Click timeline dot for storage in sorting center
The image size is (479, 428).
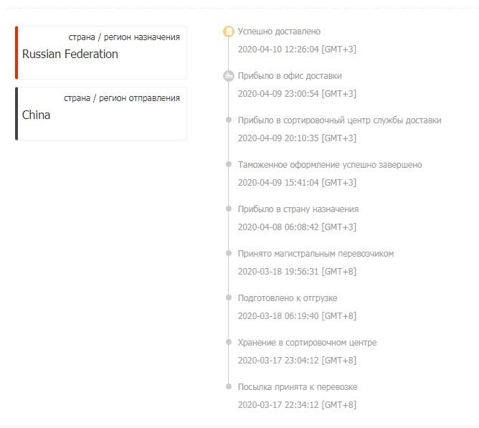[x=229, y=343]
